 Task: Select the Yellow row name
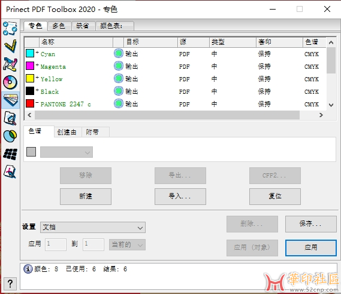coord(52,79)
